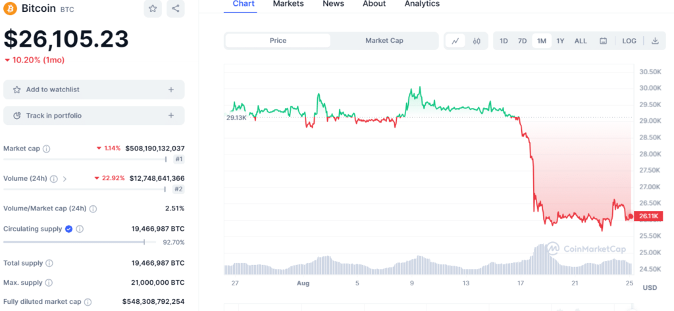Viewport: 674px width, 311px height.
Task: Set chart range to ALL
Action: [x=581, y=41]
